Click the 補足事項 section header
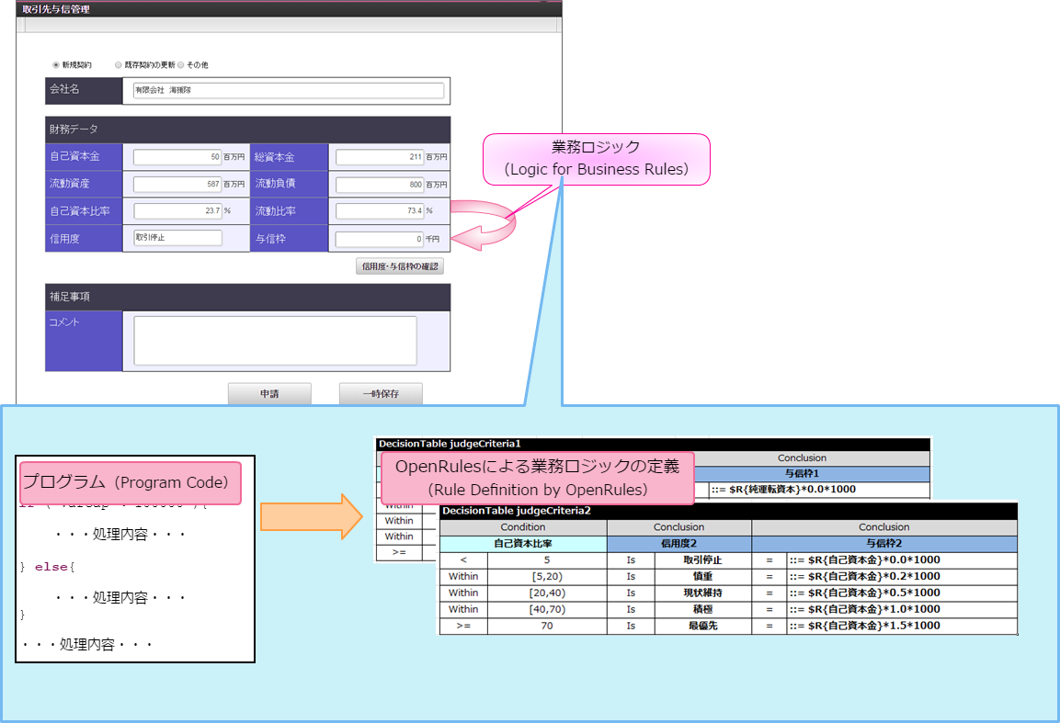Viewport: 1060px width, 723px height. point(247,297)
